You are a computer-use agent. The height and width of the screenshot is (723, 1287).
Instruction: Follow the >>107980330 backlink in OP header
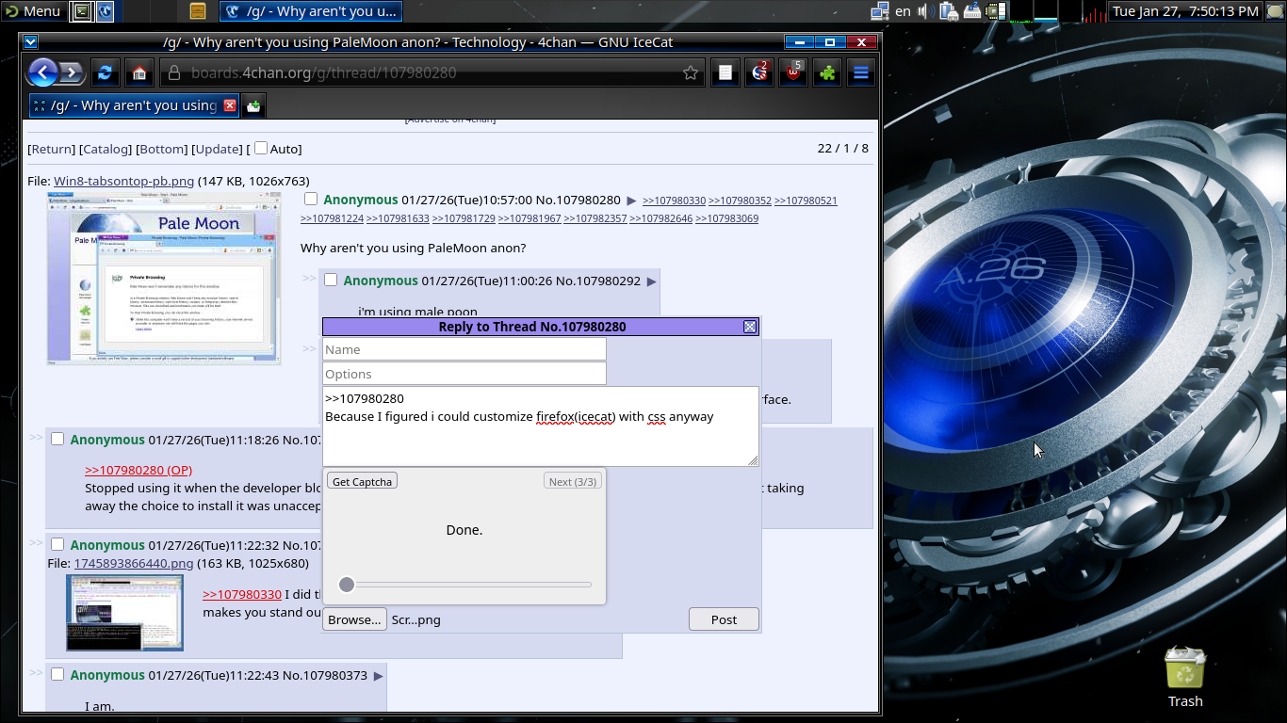[674, 201]
